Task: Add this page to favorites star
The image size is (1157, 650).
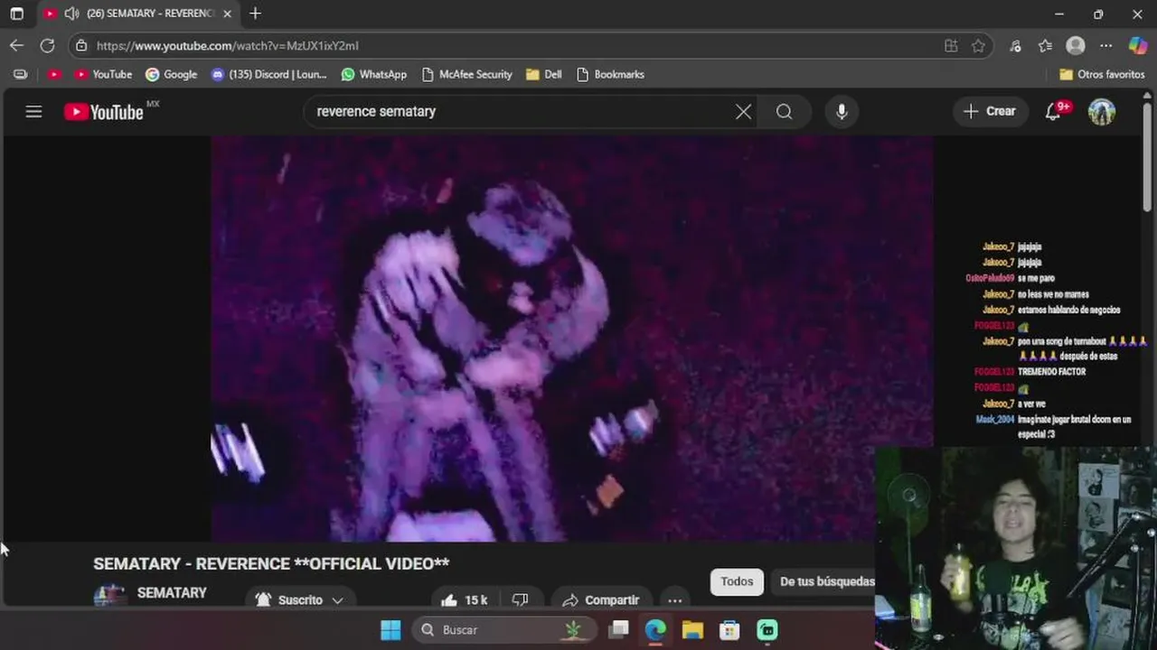Action: click(978, 46)
